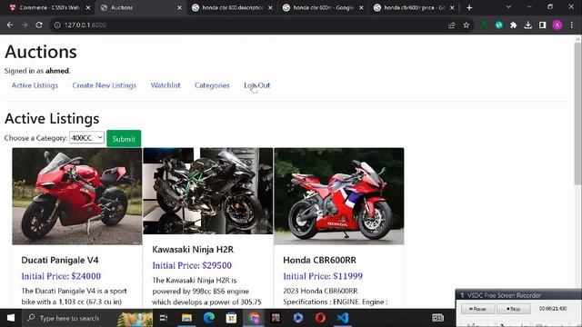The height and width of the screenshot is (327, 582).
Task: Click the Auctions page heading
Action: pos(41,52)
